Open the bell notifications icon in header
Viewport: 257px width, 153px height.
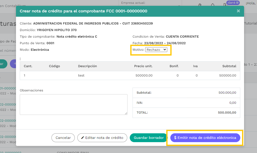click(x=213, y=5)
